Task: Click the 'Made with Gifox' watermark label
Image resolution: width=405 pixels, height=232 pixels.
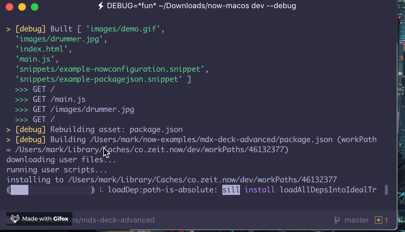Action: (45, 219)
